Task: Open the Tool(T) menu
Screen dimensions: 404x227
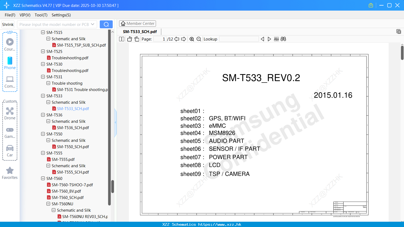Action: coord(41,15)
